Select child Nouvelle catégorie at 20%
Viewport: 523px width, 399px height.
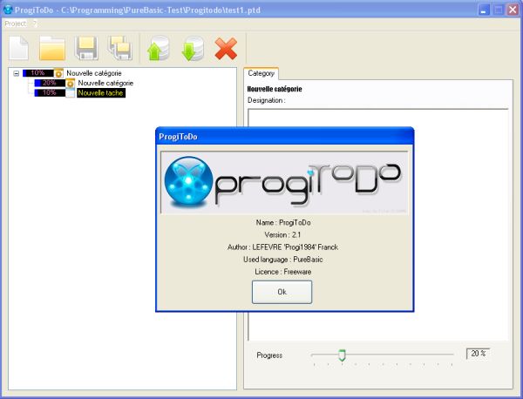tap(105, 83)
